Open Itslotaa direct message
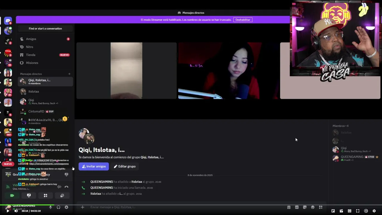 pyautogui.click(x=45, y=91)
